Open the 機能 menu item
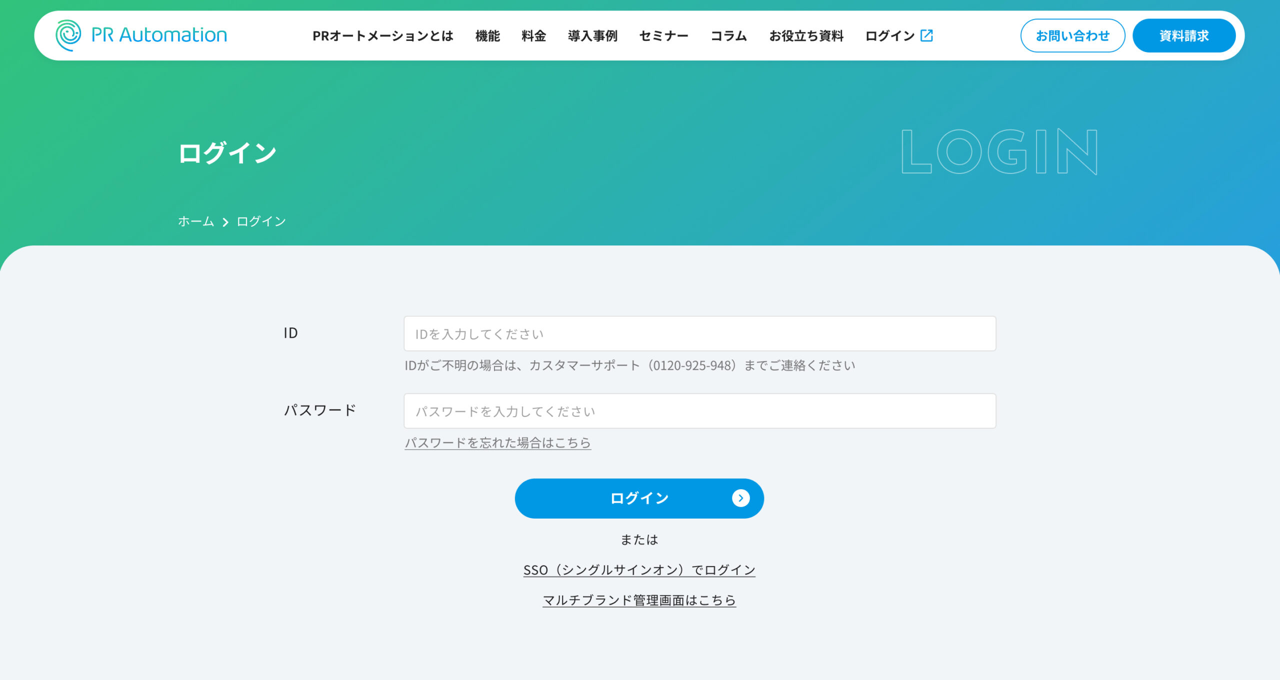 pyautogui.click(x=487, y=36)
